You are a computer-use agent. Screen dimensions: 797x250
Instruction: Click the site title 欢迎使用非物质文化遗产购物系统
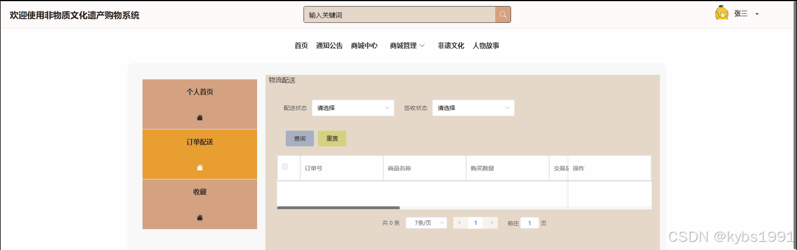[75, 15]
